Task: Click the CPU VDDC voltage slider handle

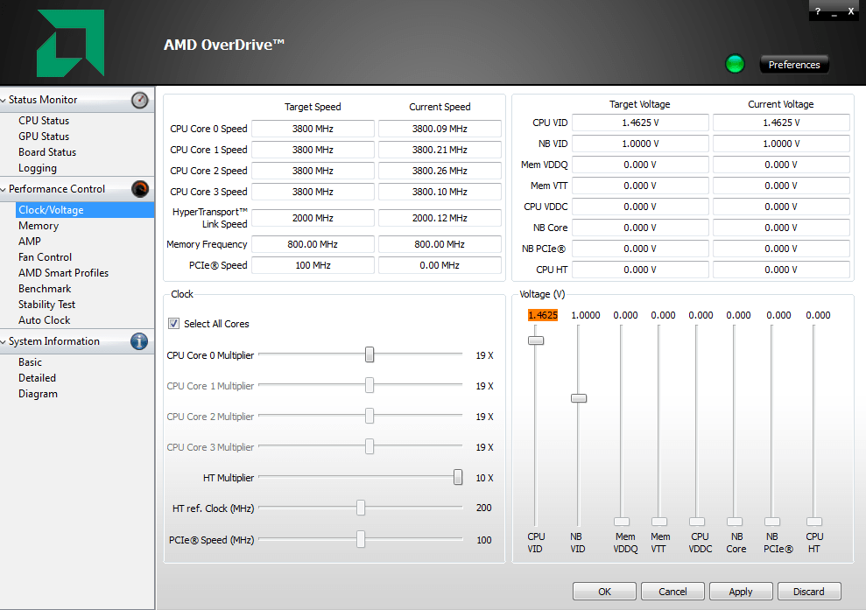Action: pos(697,522)
